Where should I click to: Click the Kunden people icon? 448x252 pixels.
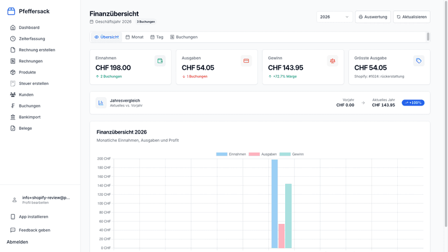[x=12, y=95]
